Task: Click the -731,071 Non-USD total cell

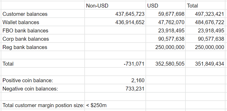Action: 134,64
